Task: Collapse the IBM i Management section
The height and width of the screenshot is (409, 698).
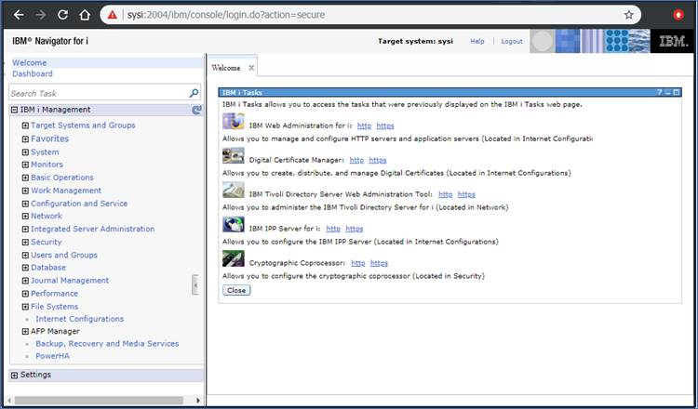Action: [x=14, y=110]
